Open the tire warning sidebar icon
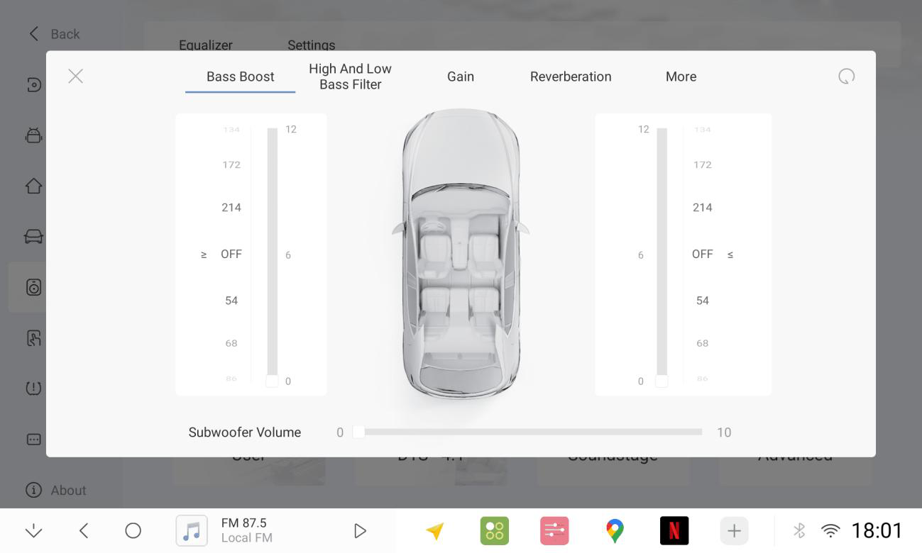The width and height of the screenshot is (922, 553). [33, 388]
